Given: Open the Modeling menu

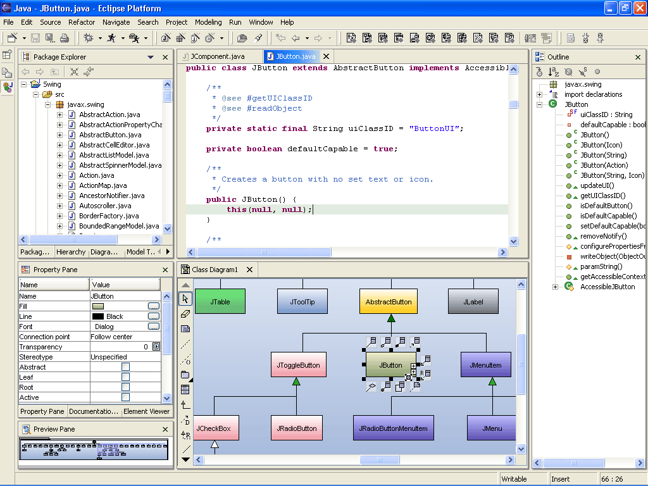Looking at the screenshot, I should (208, 22).
